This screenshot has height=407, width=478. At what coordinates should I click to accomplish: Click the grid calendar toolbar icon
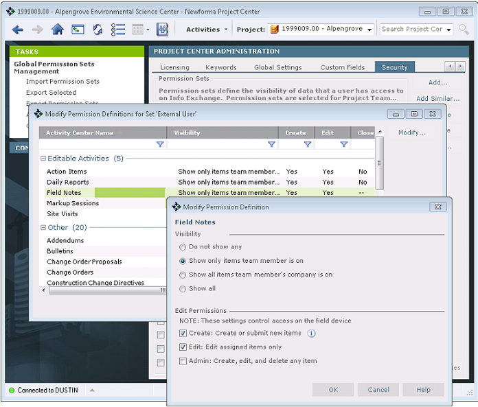click(137, 30)
